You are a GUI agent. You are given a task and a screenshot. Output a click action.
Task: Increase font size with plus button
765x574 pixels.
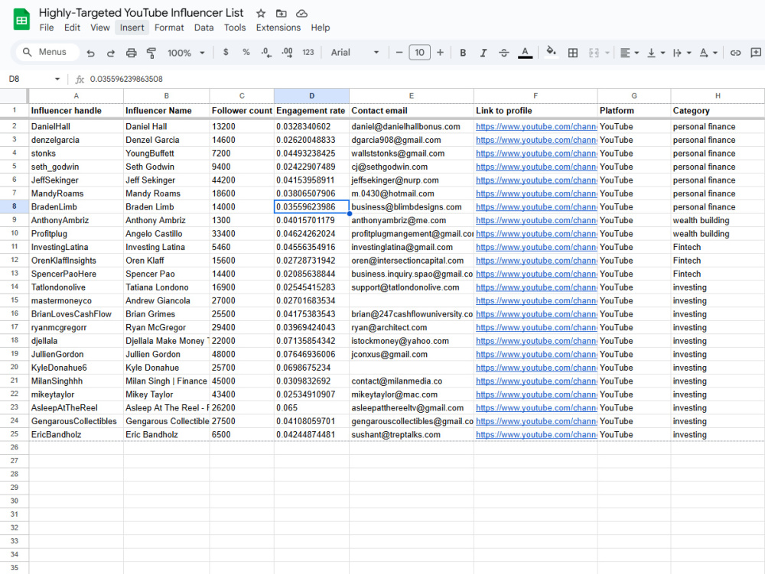click(440, 52)
